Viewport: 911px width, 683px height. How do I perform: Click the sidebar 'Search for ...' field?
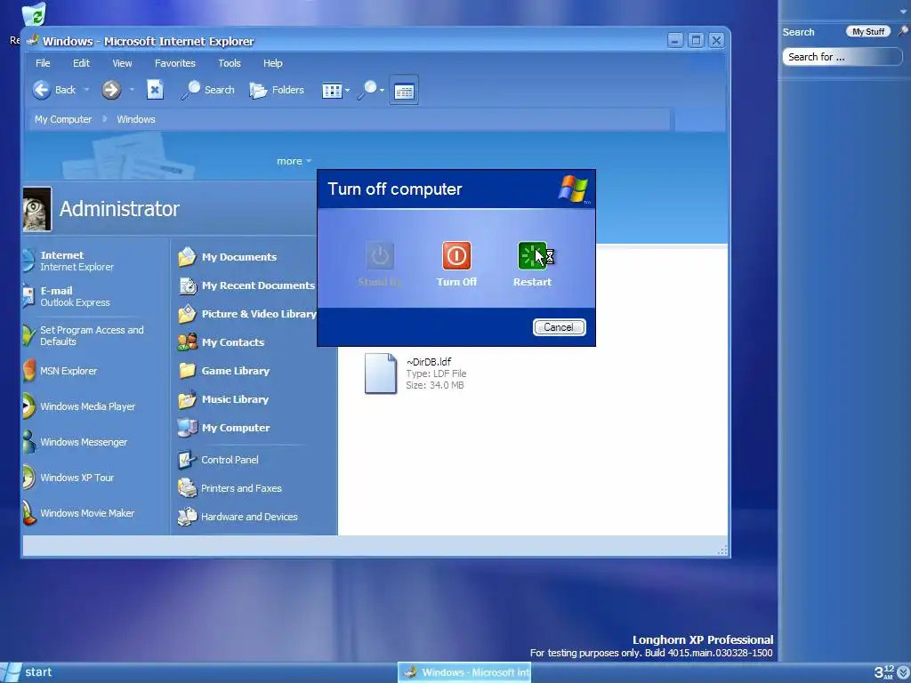pyautogui.click(x=842, y=57)
